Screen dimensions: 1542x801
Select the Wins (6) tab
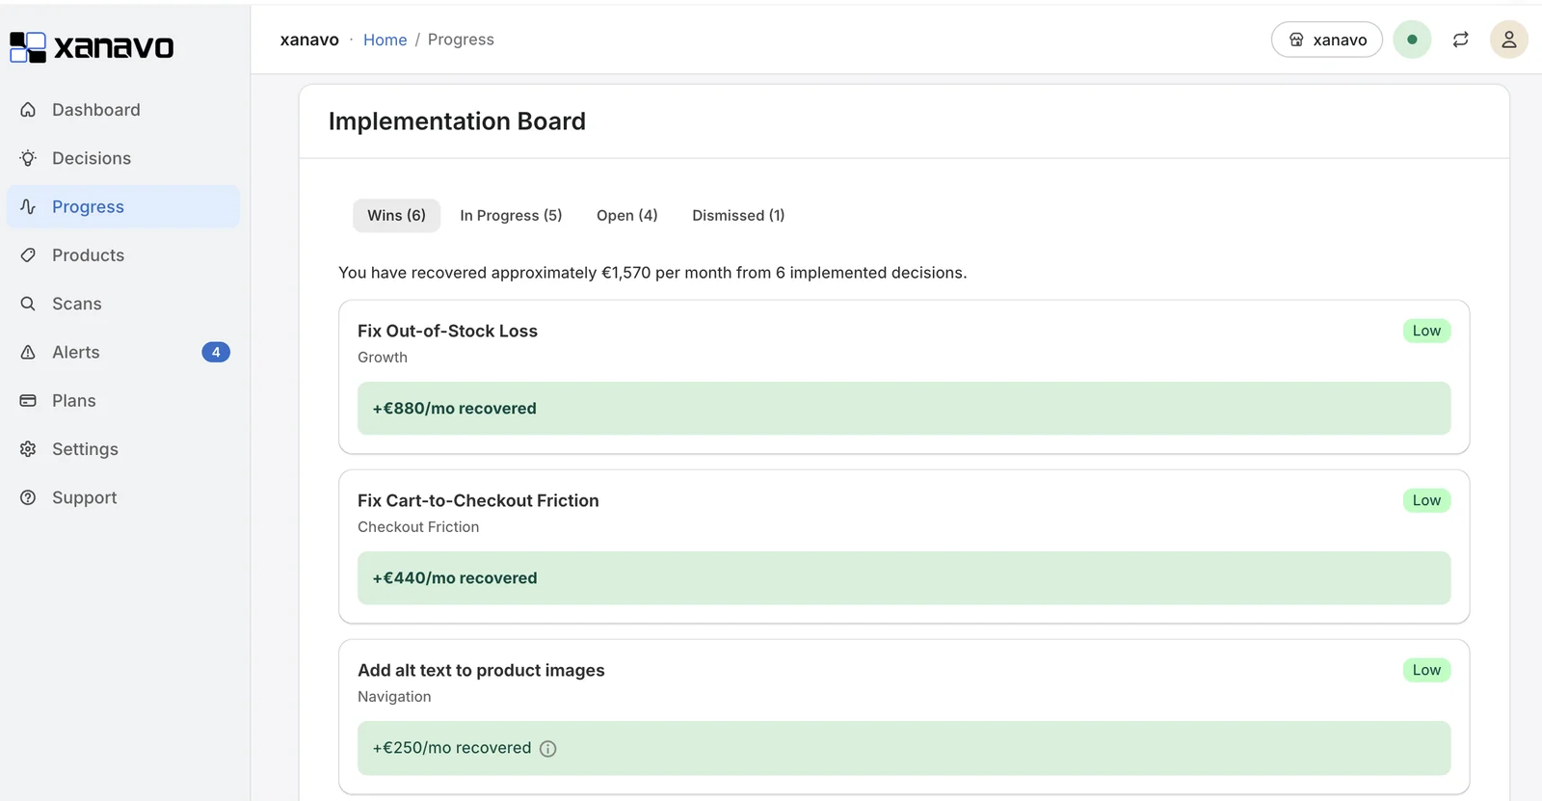pos(396,215)
